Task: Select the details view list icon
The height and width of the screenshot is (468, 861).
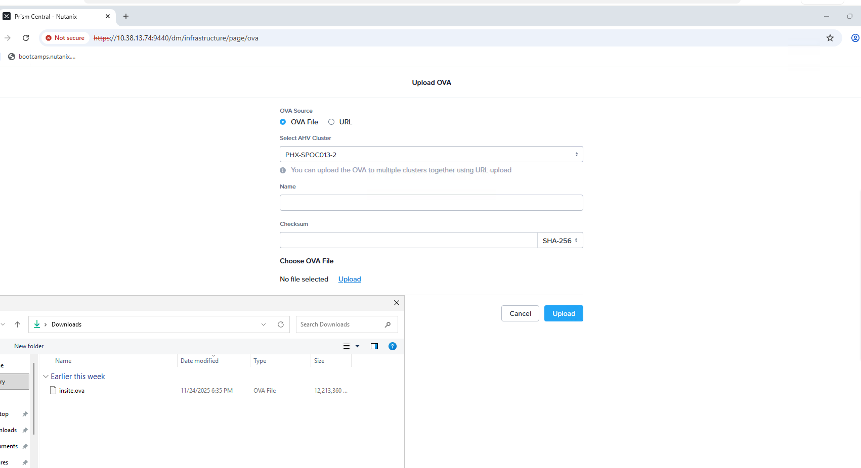Action: coord(348,346)
